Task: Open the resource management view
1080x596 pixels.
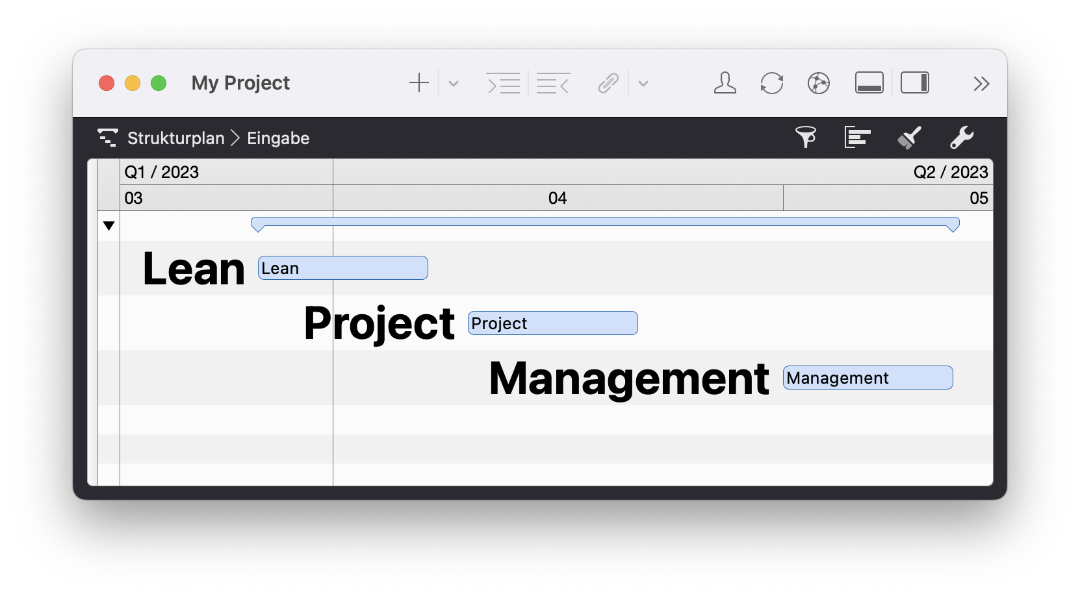Action: (725, 83)
